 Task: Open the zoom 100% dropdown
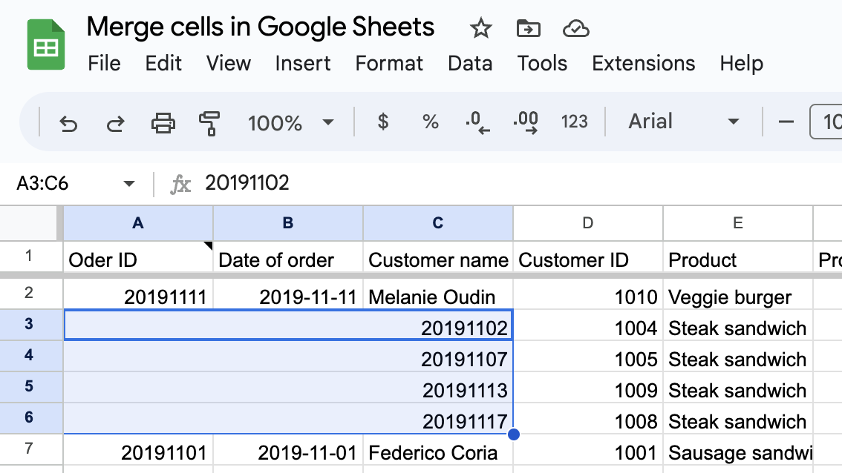click(x=290, y=123)
